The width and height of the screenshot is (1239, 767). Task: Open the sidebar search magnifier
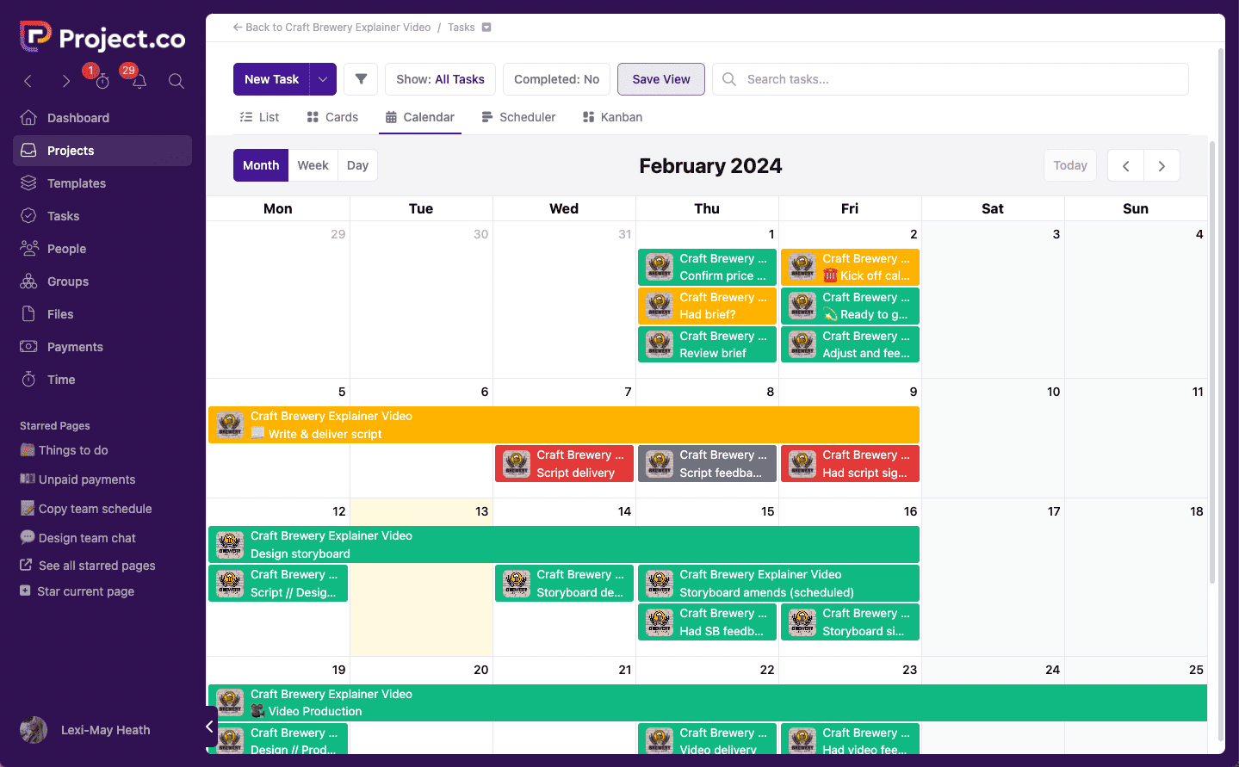pos(176,81)
